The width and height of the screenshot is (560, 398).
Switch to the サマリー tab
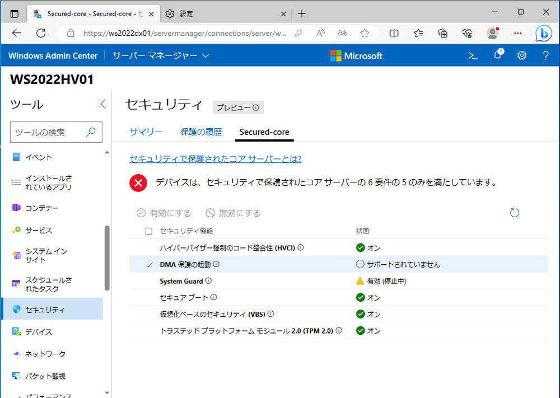[x=146, y=132]
